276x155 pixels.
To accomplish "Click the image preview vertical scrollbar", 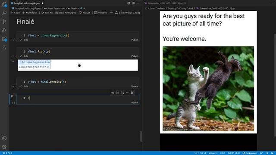I will point(275,85).
